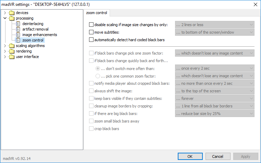The height and width of the screenshot is (163, 261).
Task: Open the '2 lines or less' dropdown
Action: click(x=214, y=24)
